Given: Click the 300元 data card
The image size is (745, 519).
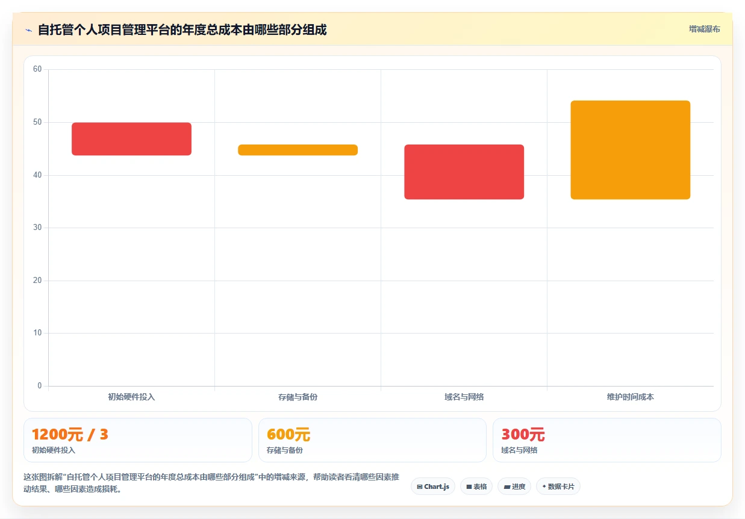Looking at the screenshot, I should pos(606,440).
